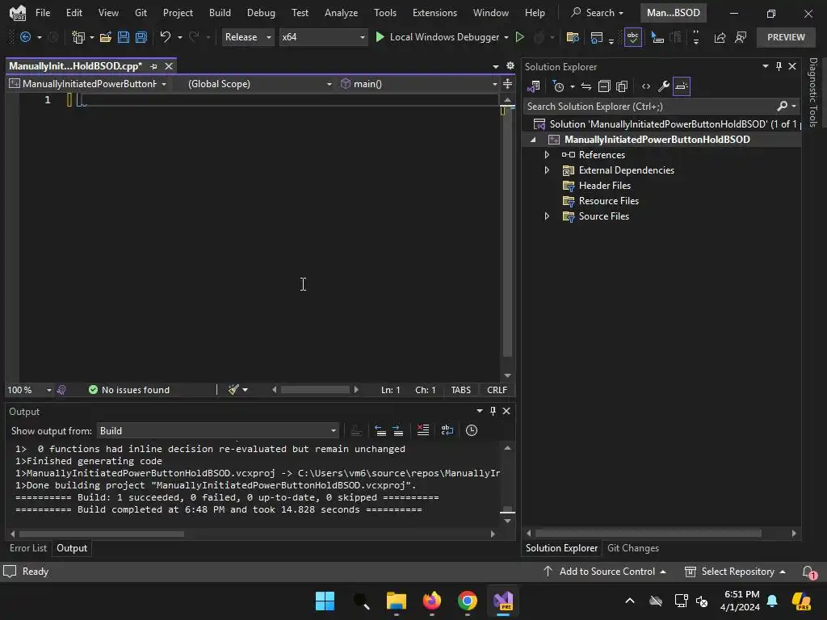Switch to the Git Changes tab

(633, 548)
